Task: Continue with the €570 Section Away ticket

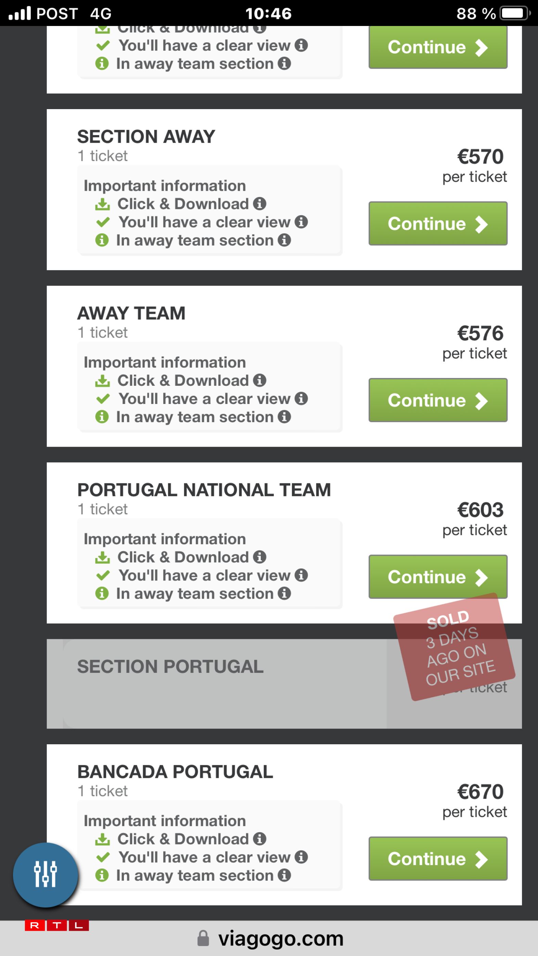Action: [437, 223]
